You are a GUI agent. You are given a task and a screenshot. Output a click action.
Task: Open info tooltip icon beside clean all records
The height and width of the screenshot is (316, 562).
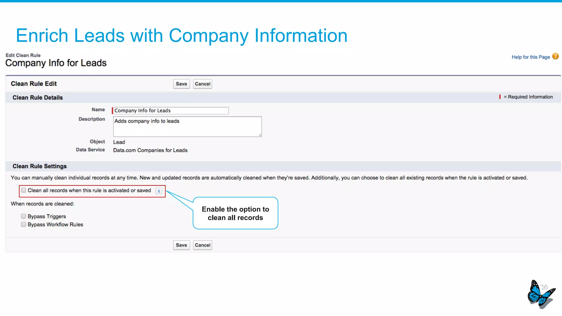[159, 191]
